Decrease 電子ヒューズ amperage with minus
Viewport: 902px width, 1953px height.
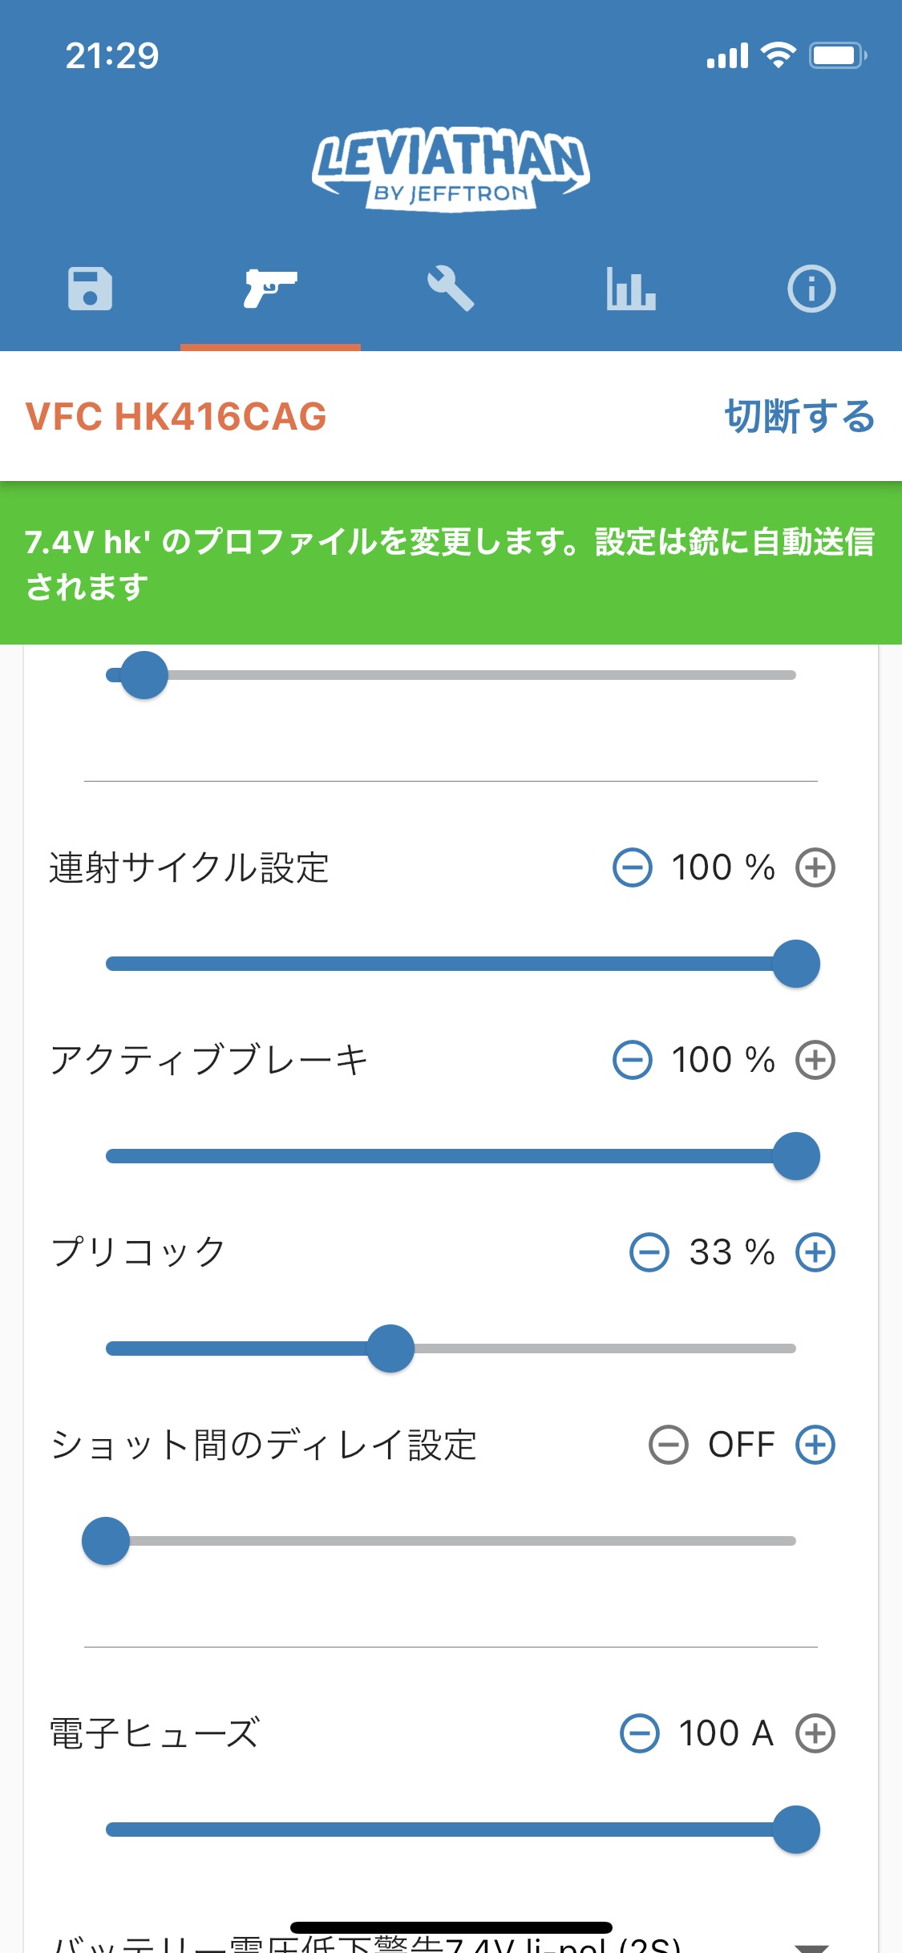tap(640, 1733)
